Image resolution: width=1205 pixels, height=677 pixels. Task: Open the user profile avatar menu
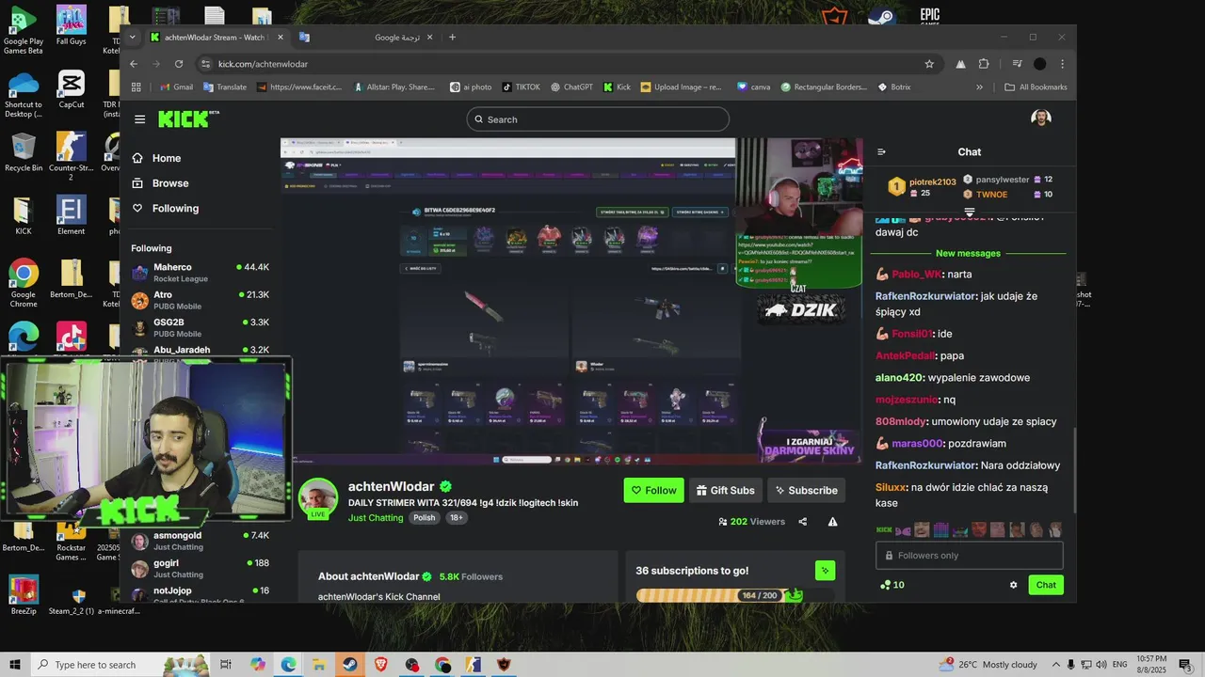(x=1040, y=118)
